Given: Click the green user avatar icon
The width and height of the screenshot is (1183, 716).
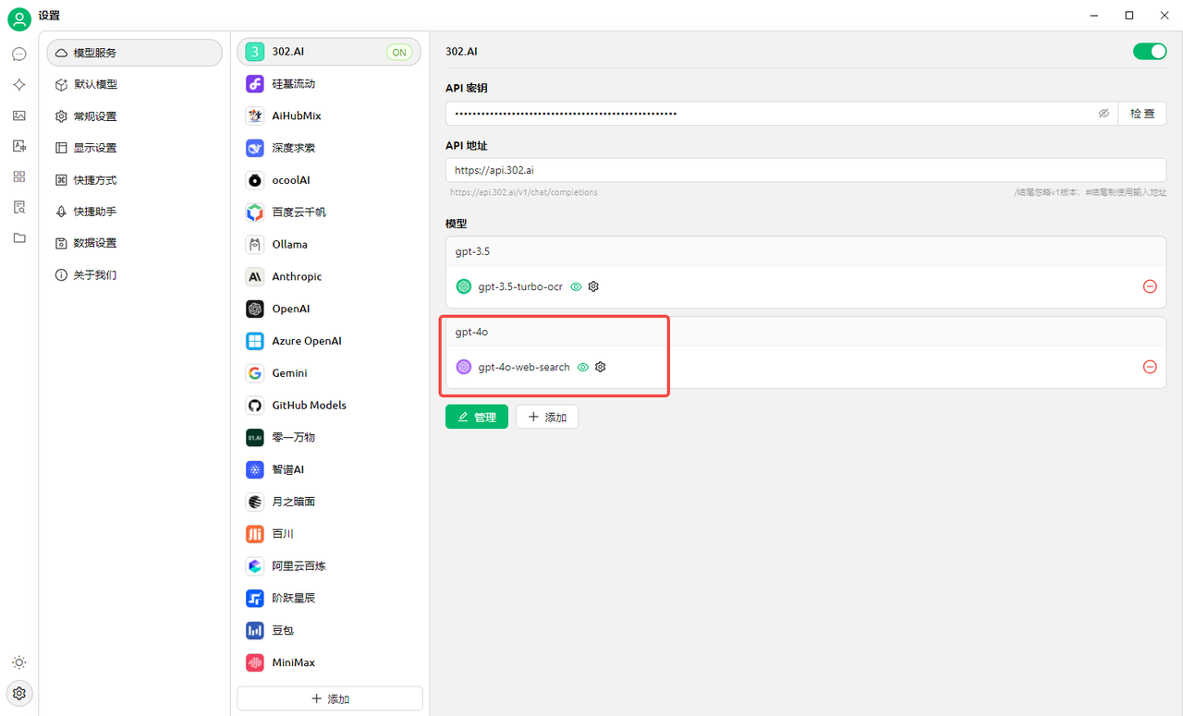Looking at the screenshot, I should 19,18.
